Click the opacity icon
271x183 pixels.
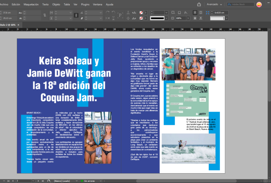click(172, 18)
